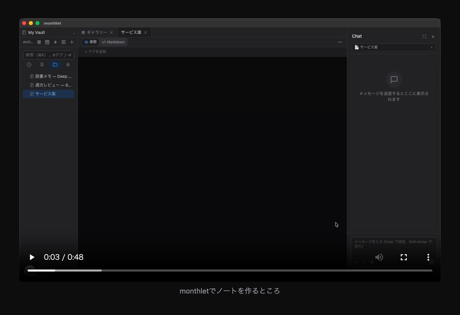The image size is (460, 315).
Task: Close the ギャラリー tab
Action: (x=111, y=32)
